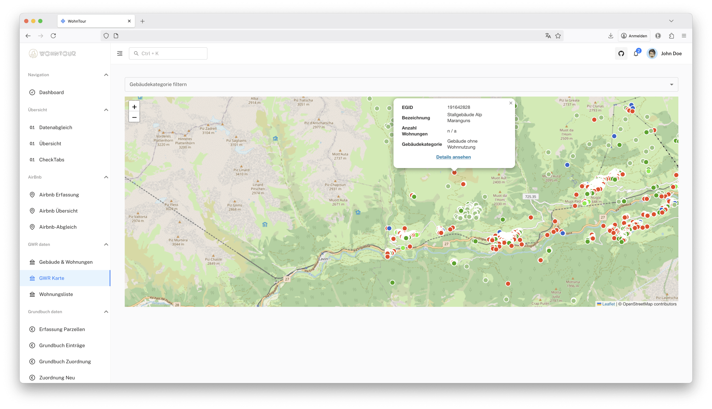Open Airbnb Erfassung menu item
This screenshot has width=712, height=409.
59,195
